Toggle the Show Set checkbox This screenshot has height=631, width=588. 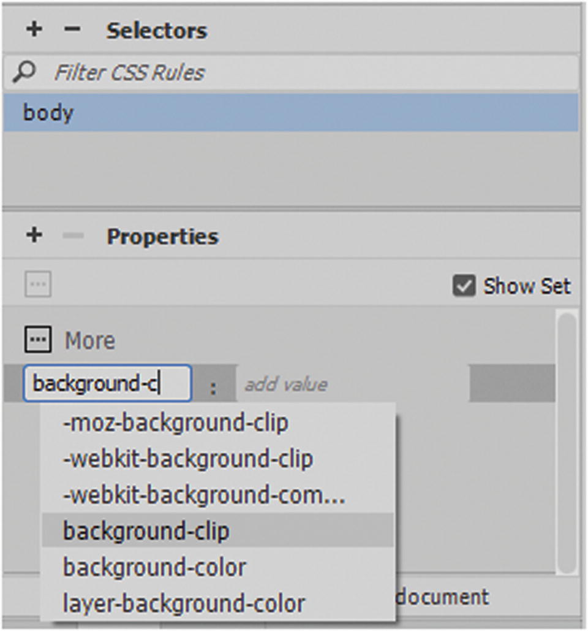[x=464, y=286]
